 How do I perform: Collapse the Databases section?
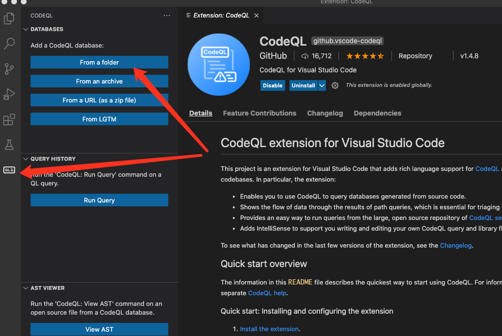coord(26,29)
